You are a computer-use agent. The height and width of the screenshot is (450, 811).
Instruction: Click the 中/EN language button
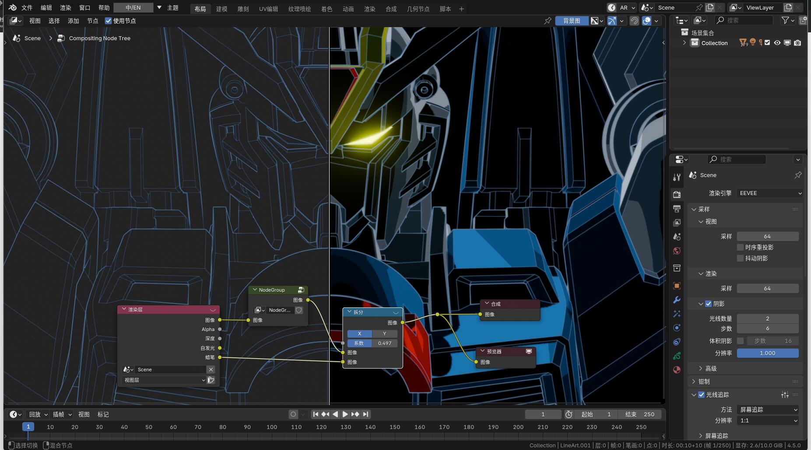tap(133, 7)
